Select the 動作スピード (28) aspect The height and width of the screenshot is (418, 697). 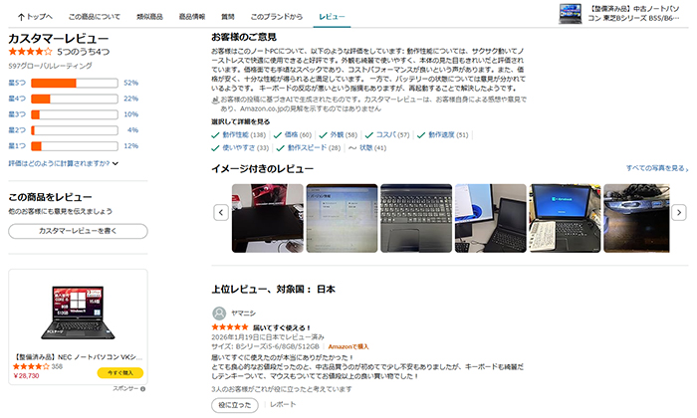coord(309,148)
